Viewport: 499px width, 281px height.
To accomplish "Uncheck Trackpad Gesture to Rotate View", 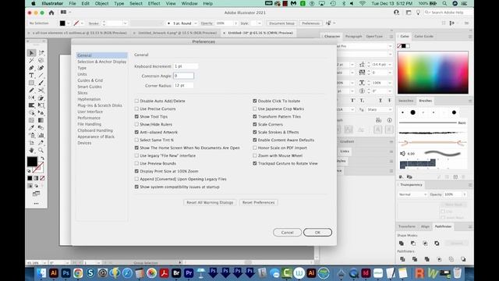I will click(255, 163).
